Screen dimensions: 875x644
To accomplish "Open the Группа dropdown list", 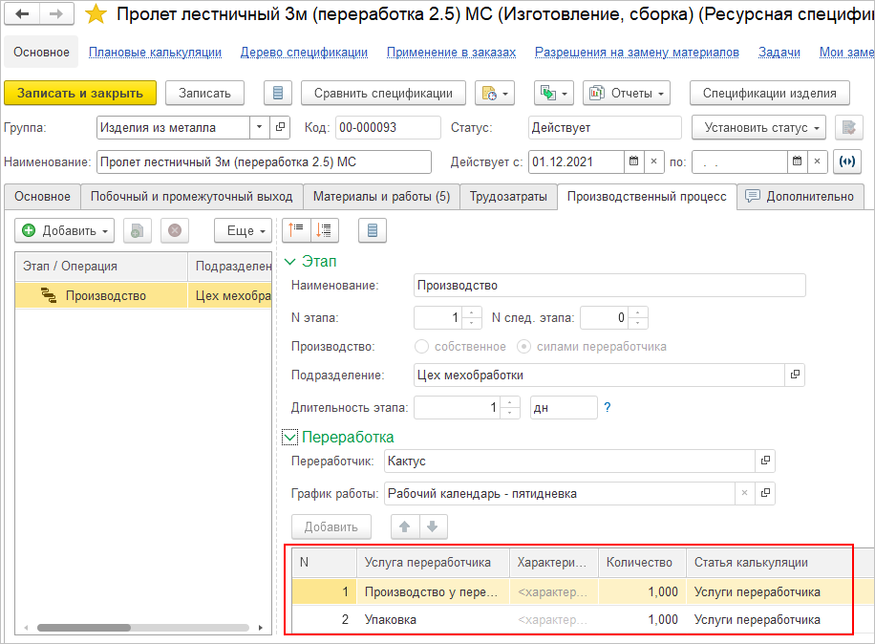I will 260,127.
